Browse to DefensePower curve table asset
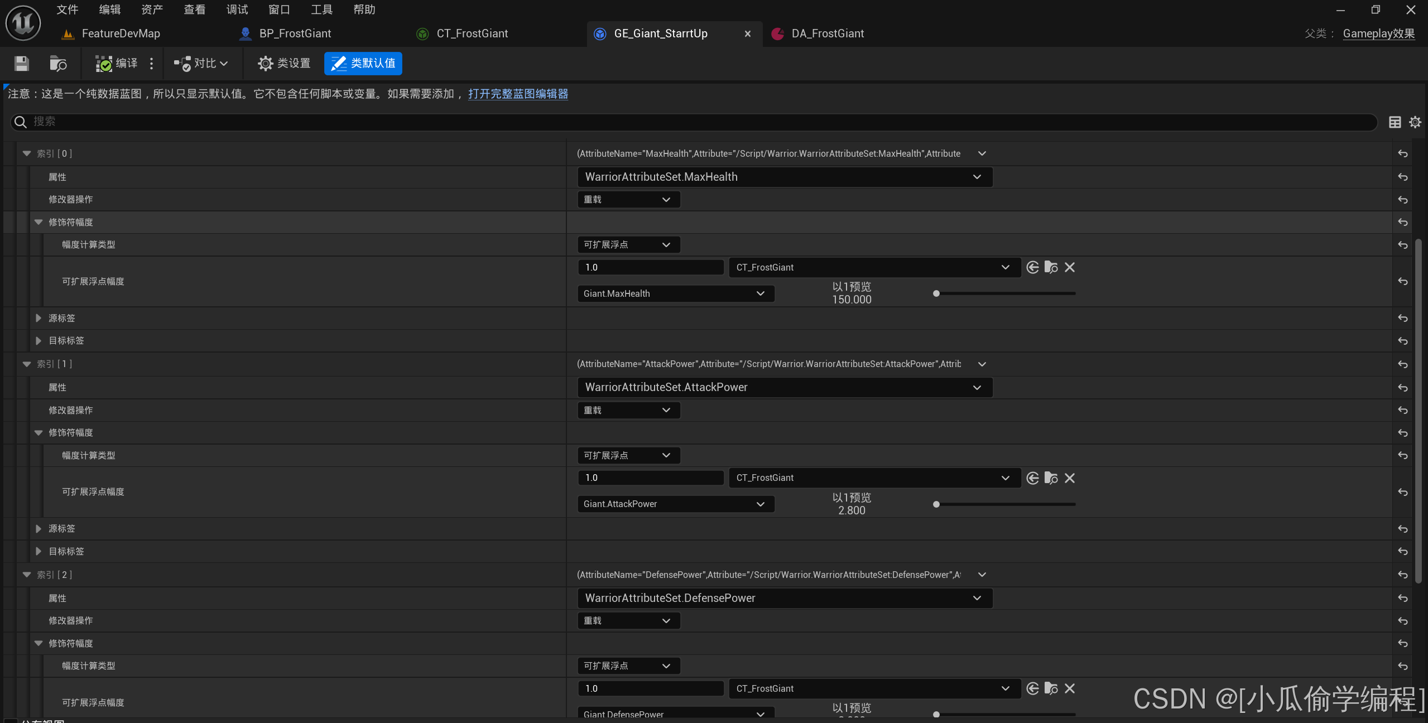The image size is (1428, 723). [x=1051, y=688]
